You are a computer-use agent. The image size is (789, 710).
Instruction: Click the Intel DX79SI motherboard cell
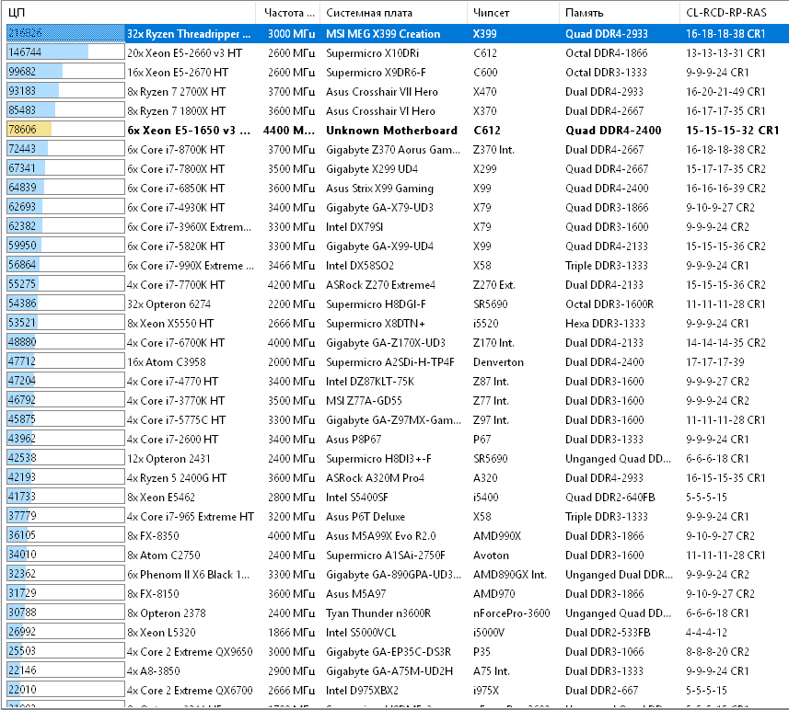point(354,227)
